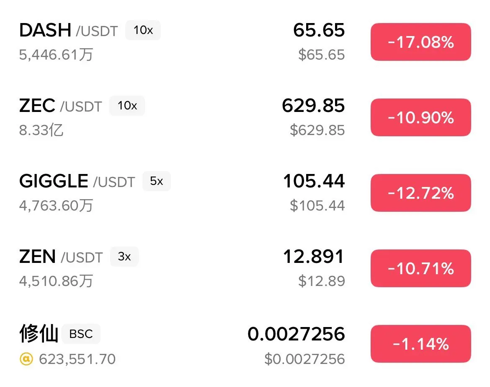Screen dimensions: 490x387
Task: Click the ZEC price 629.85
Action: click(x=313, y=106)
